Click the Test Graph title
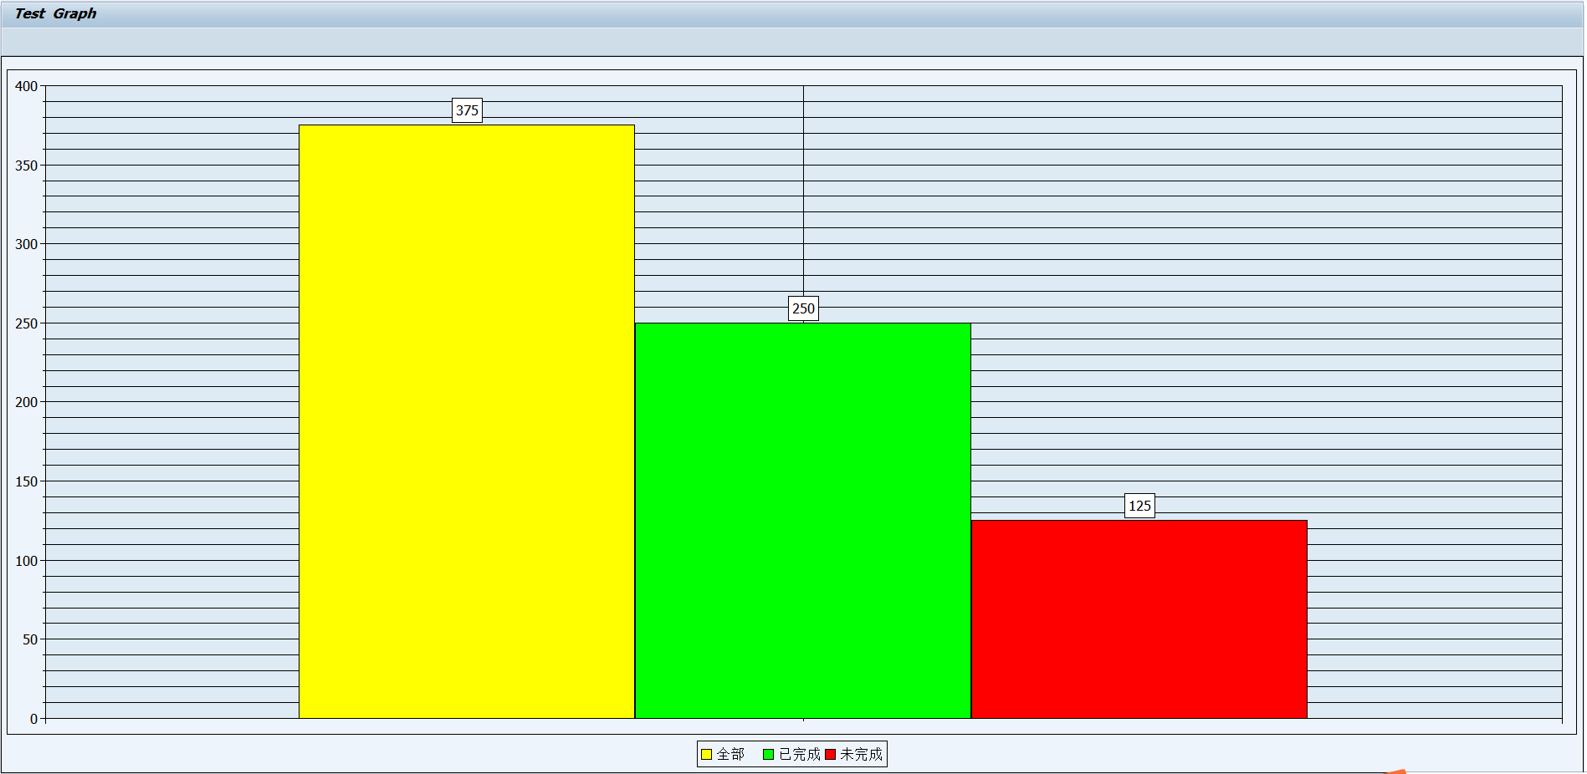1587x774 pixels. [x=55, y=13]
